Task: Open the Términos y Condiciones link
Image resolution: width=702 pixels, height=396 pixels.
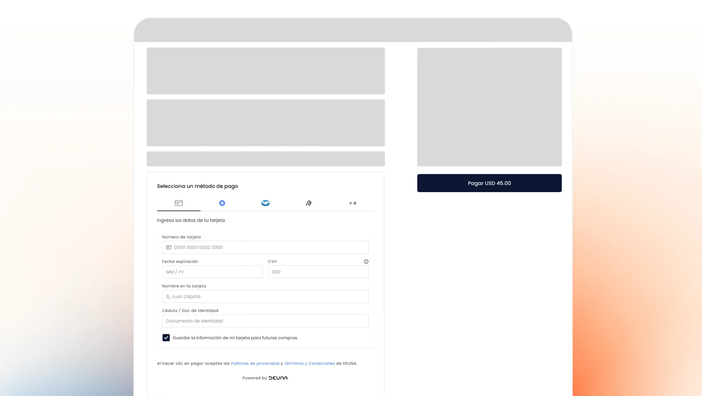Action: (x=310, y=363)
